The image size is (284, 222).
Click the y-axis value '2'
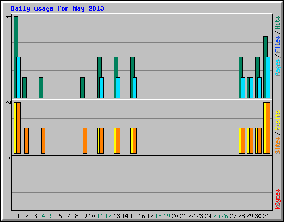tap(8, 102)
